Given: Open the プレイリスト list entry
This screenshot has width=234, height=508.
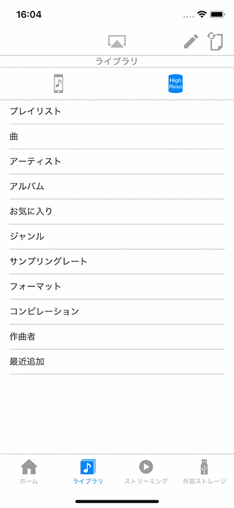Looking at the screenshot, I should pyautogui.click(x=117, y=112).
